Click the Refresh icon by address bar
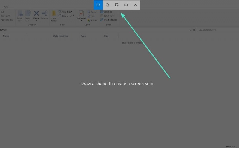239x148 pixels. 194,30
